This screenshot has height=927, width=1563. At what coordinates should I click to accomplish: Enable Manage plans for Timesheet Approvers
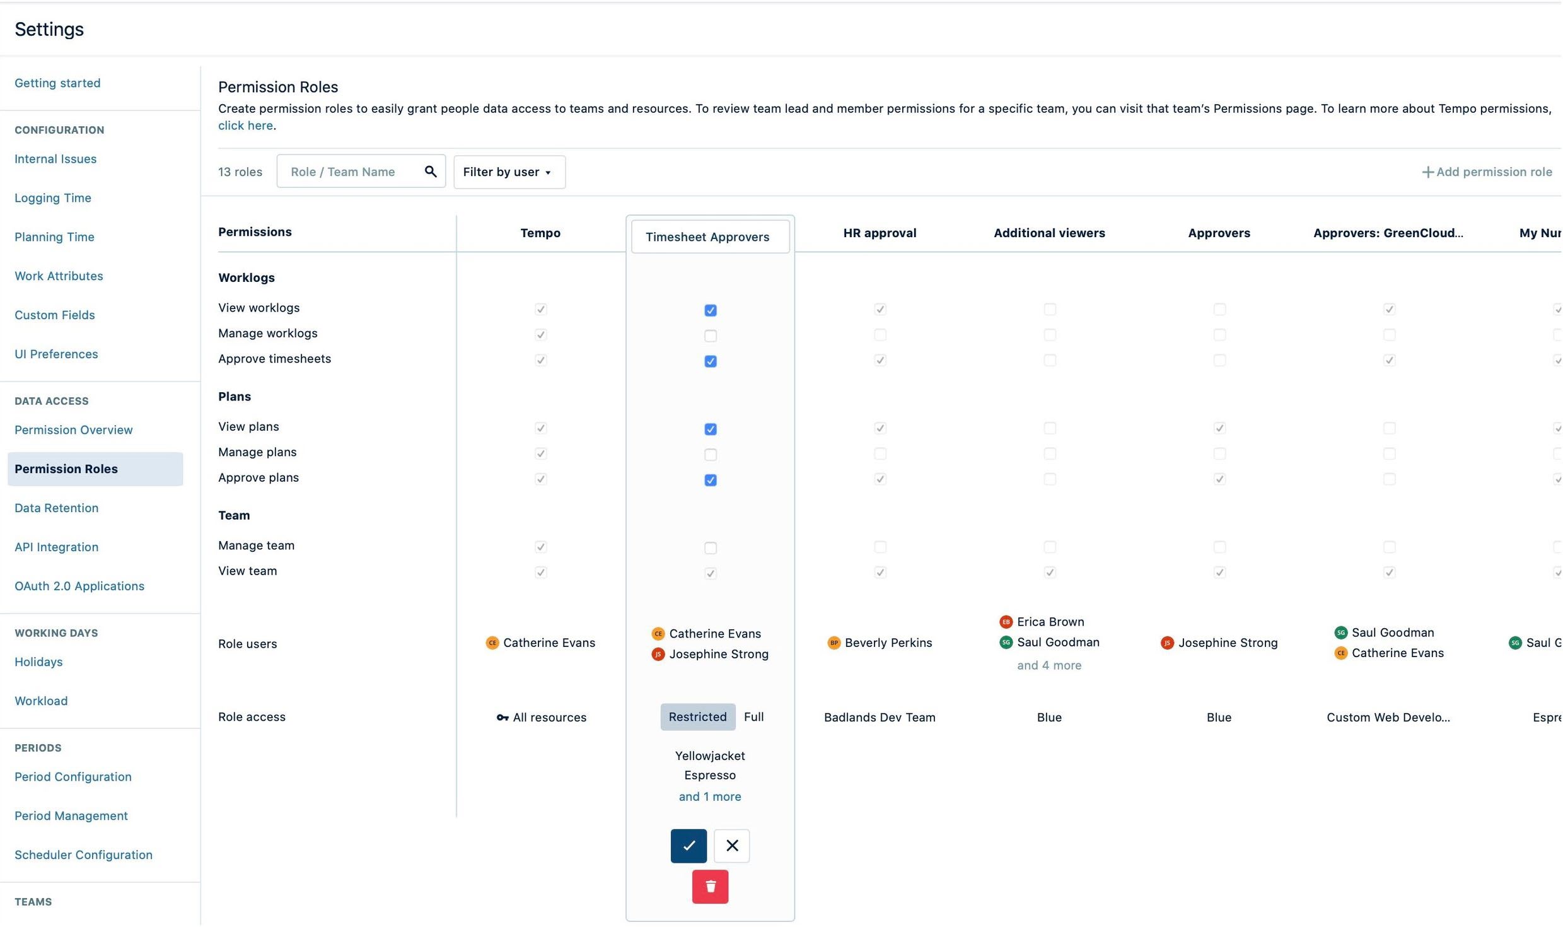(x=710, y=454)
